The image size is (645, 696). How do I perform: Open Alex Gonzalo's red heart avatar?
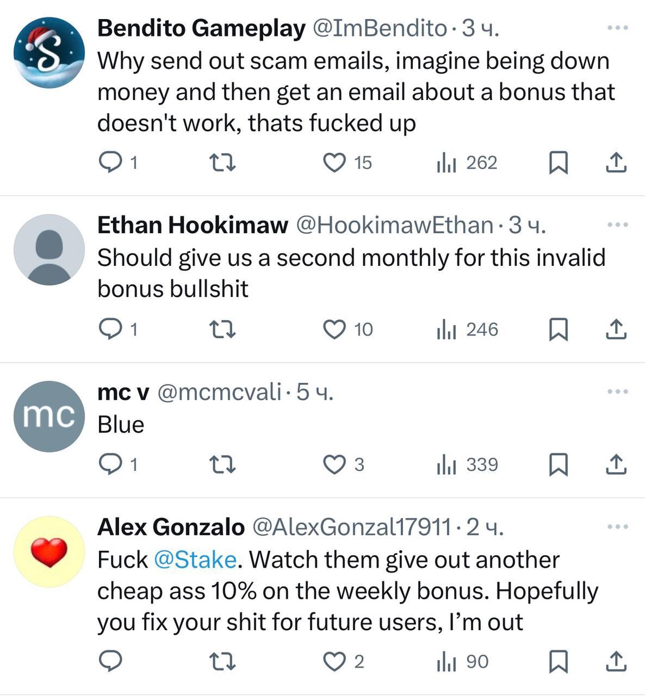point(49,551)
